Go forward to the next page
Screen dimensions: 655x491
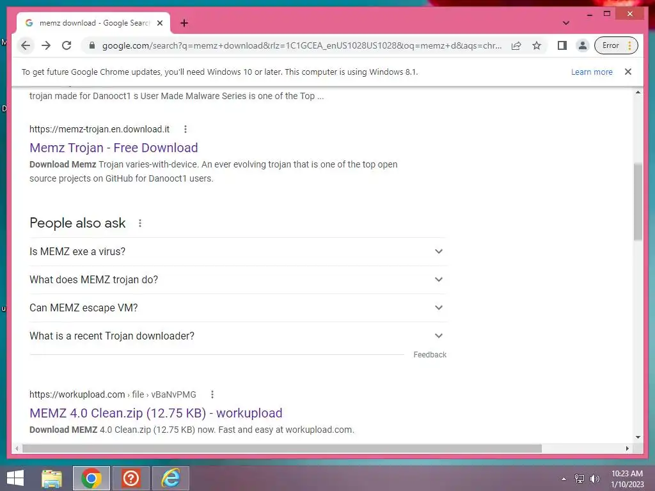pos(46,45)
